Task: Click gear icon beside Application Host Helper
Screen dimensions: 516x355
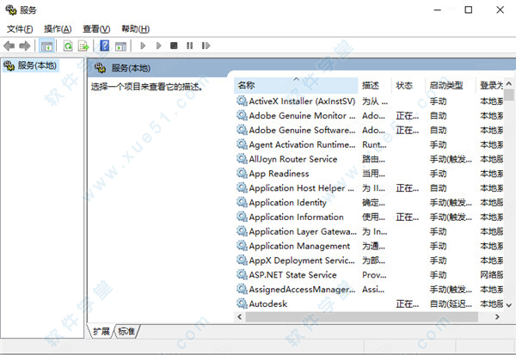Action: pos(242,188)
